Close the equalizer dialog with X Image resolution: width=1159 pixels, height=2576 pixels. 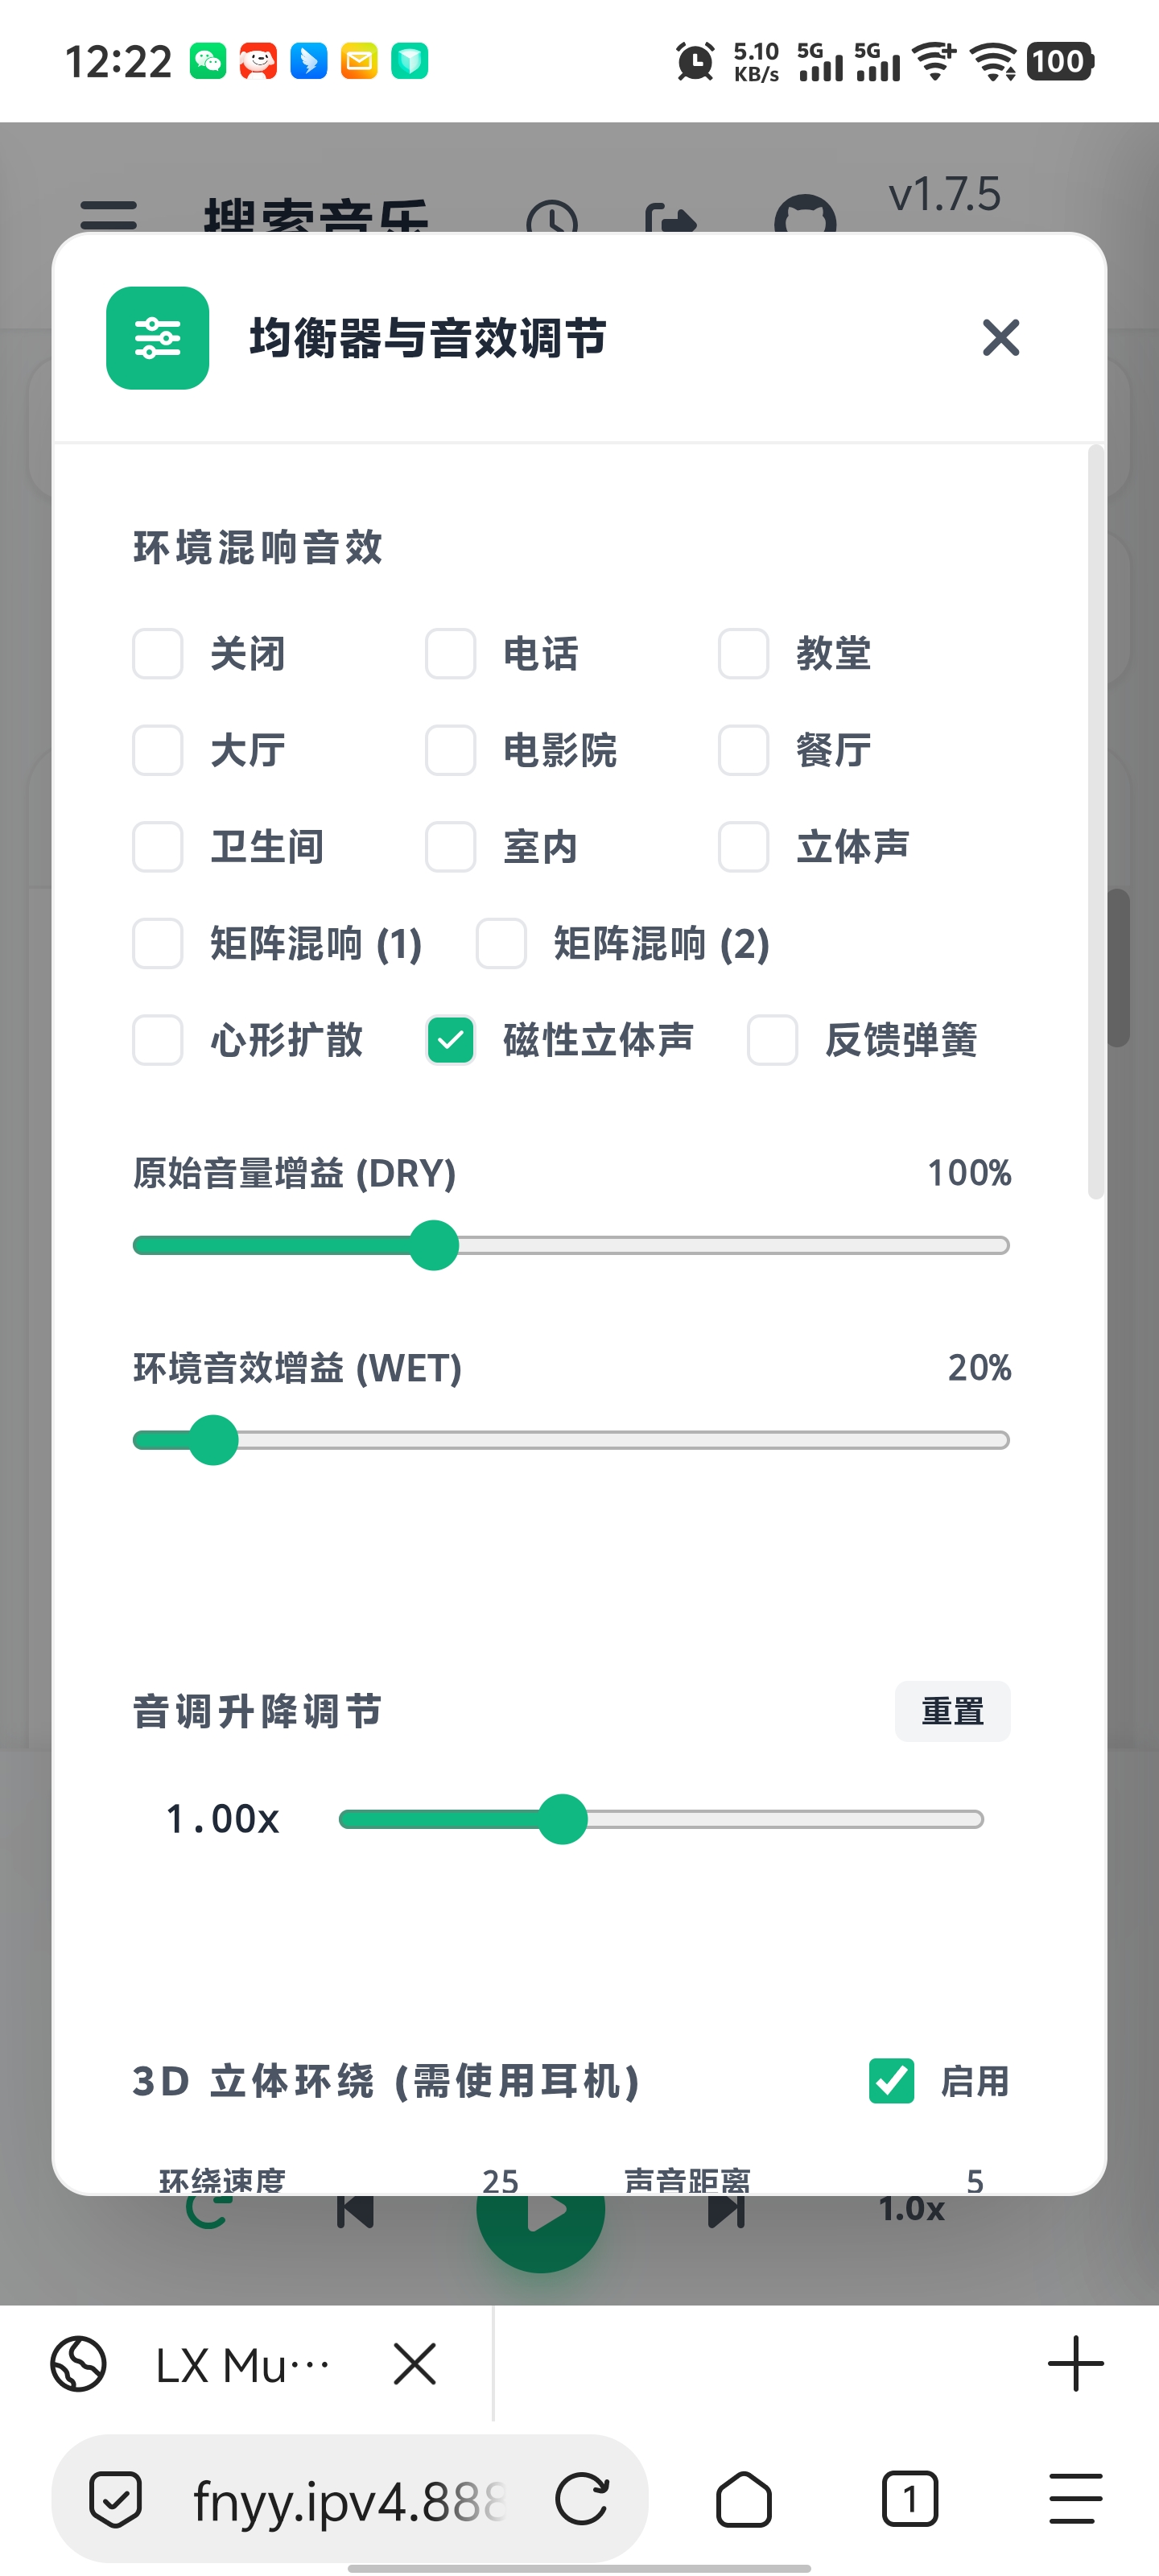pyautogui.click(x=1000, y=338)
